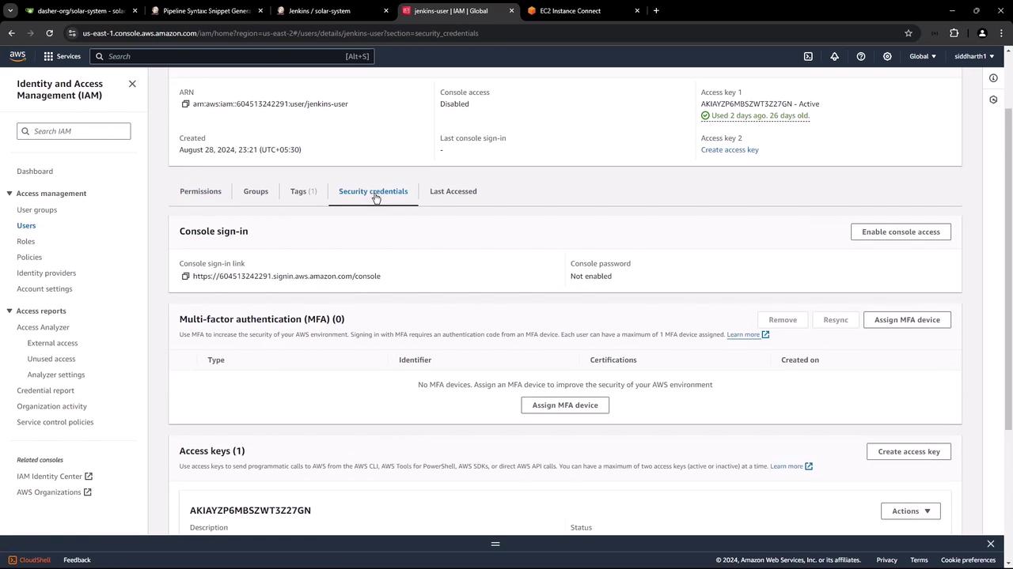The width and height of the screenshot is (1013, 569).
Task: Open the browser tab search dropdown
Action: (x=10, y=11)
